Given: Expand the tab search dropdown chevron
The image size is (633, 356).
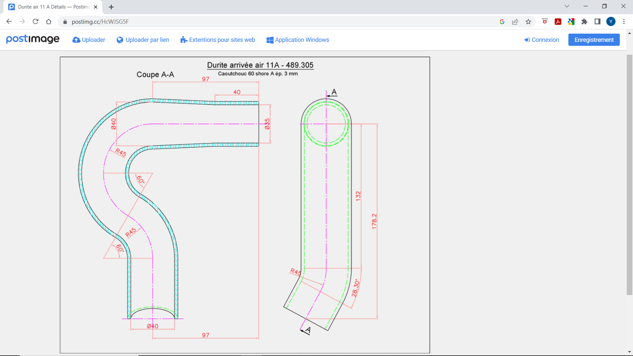Looking at the screenshot, I should tap(567, 6).
